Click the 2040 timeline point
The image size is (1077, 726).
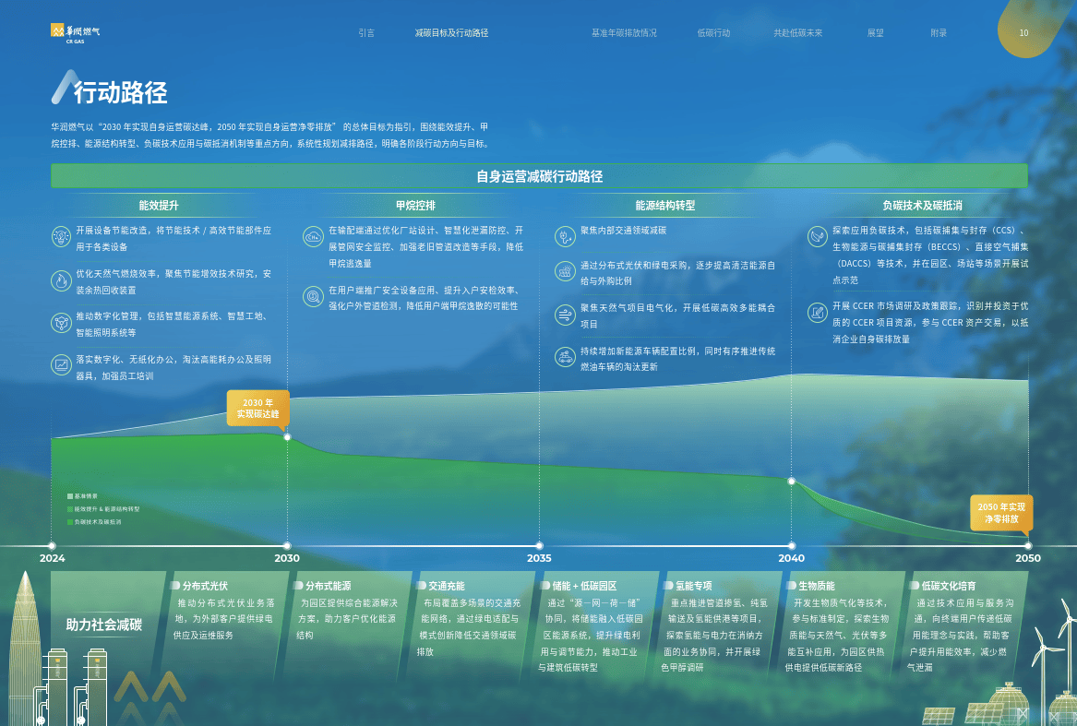(x=791, y=546)
